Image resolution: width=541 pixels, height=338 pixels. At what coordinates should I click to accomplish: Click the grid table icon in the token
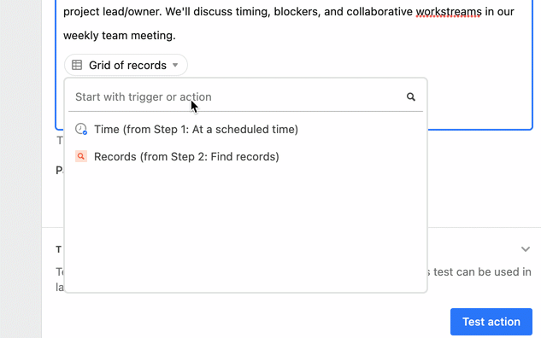pyautogui.click(x=77, y=65)
